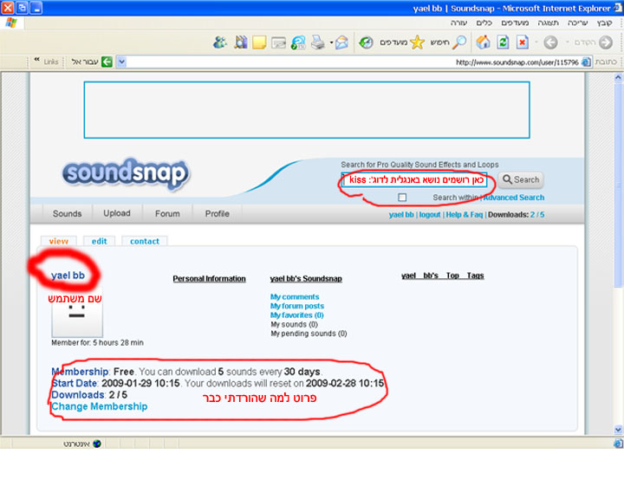Click the Forward navigation arrow button

[551, 42]
